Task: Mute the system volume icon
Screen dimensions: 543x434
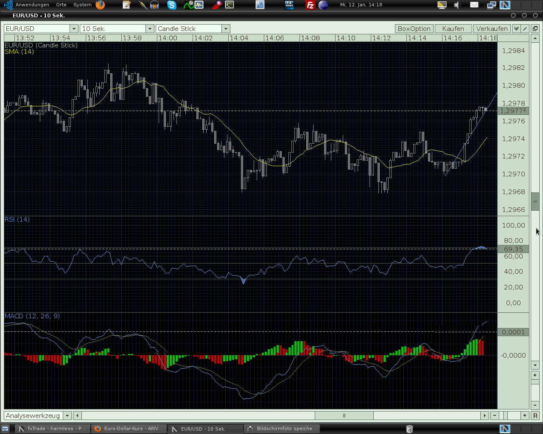Action: pos(457,5)
